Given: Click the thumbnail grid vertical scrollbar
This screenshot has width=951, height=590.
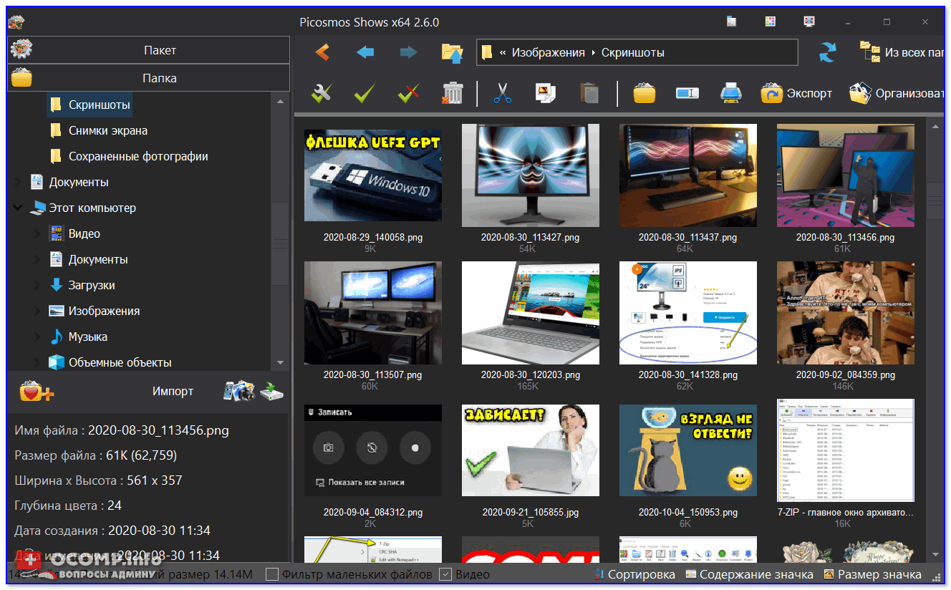Looking at the screenshot, I should click(x=935, y=199).
